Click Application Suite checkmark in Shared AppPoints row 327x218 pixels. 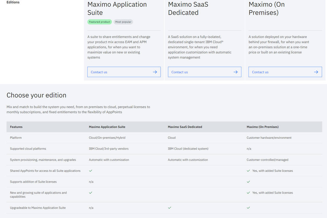(91, 171)
